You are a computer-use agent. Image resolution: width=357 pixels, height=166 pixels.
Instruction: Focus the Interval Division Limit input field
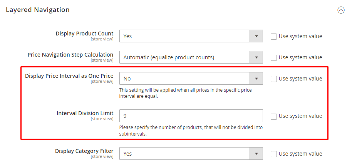[x=191, y=116]
